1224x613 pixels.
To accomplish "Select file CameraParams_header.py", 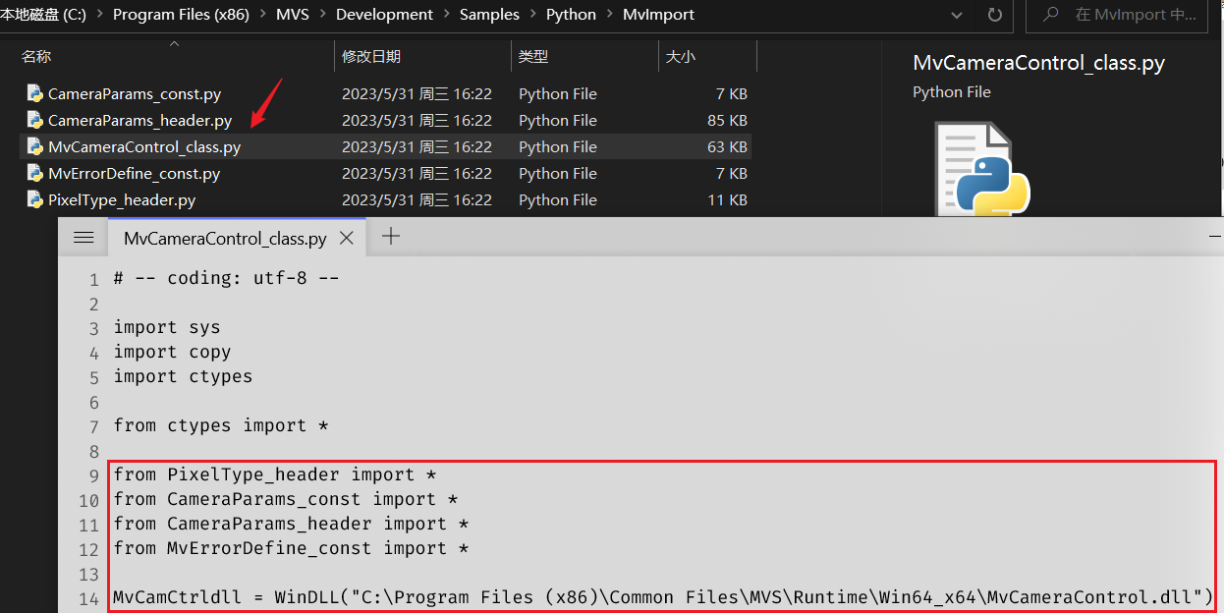I will (x=139, y=121).
